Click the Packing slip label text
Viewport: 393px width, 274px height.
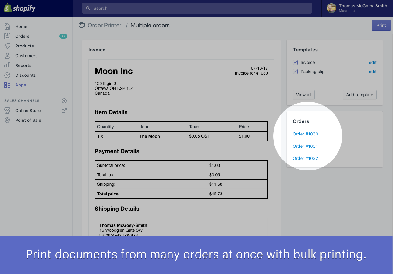coord(313,72)
